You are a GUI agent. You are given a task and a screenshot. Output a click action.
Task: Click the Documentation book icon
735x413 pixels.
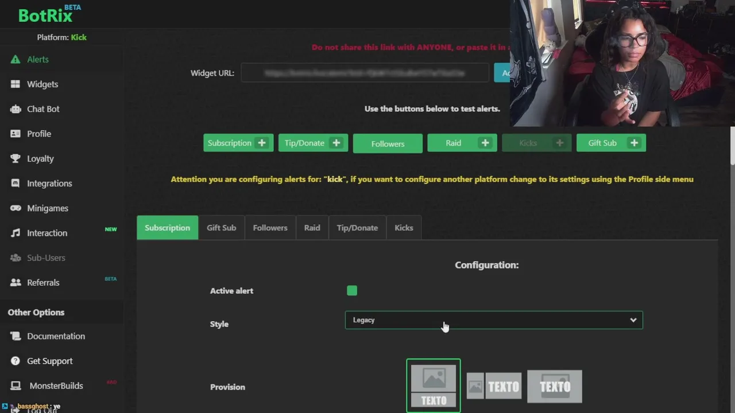coord(16,336)
